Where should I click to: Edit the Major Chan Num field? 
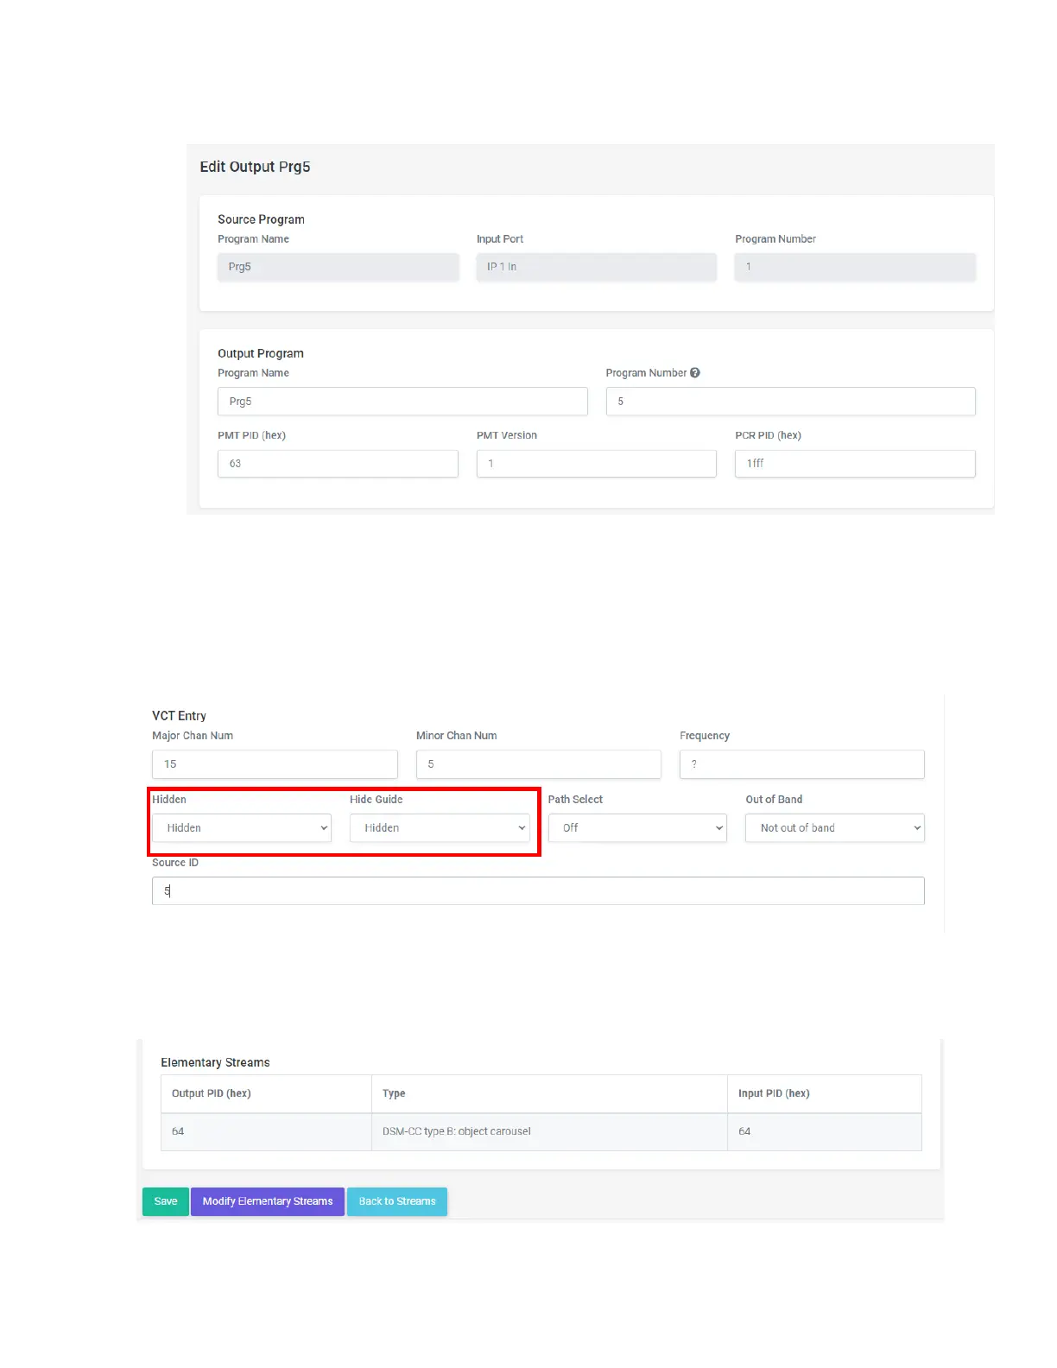tap(275, 764)
